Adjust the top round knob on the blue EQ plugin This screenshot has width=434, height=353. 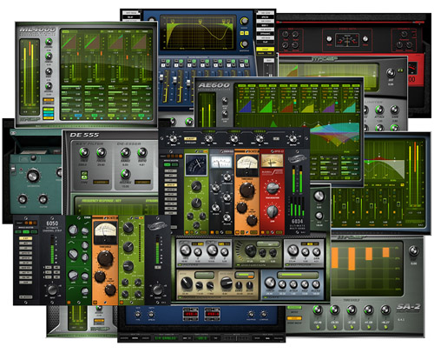(245, 21)
